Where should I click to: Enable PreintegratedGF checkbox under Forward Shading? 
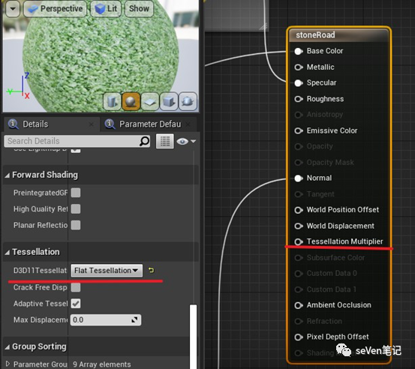coord(76,193)
